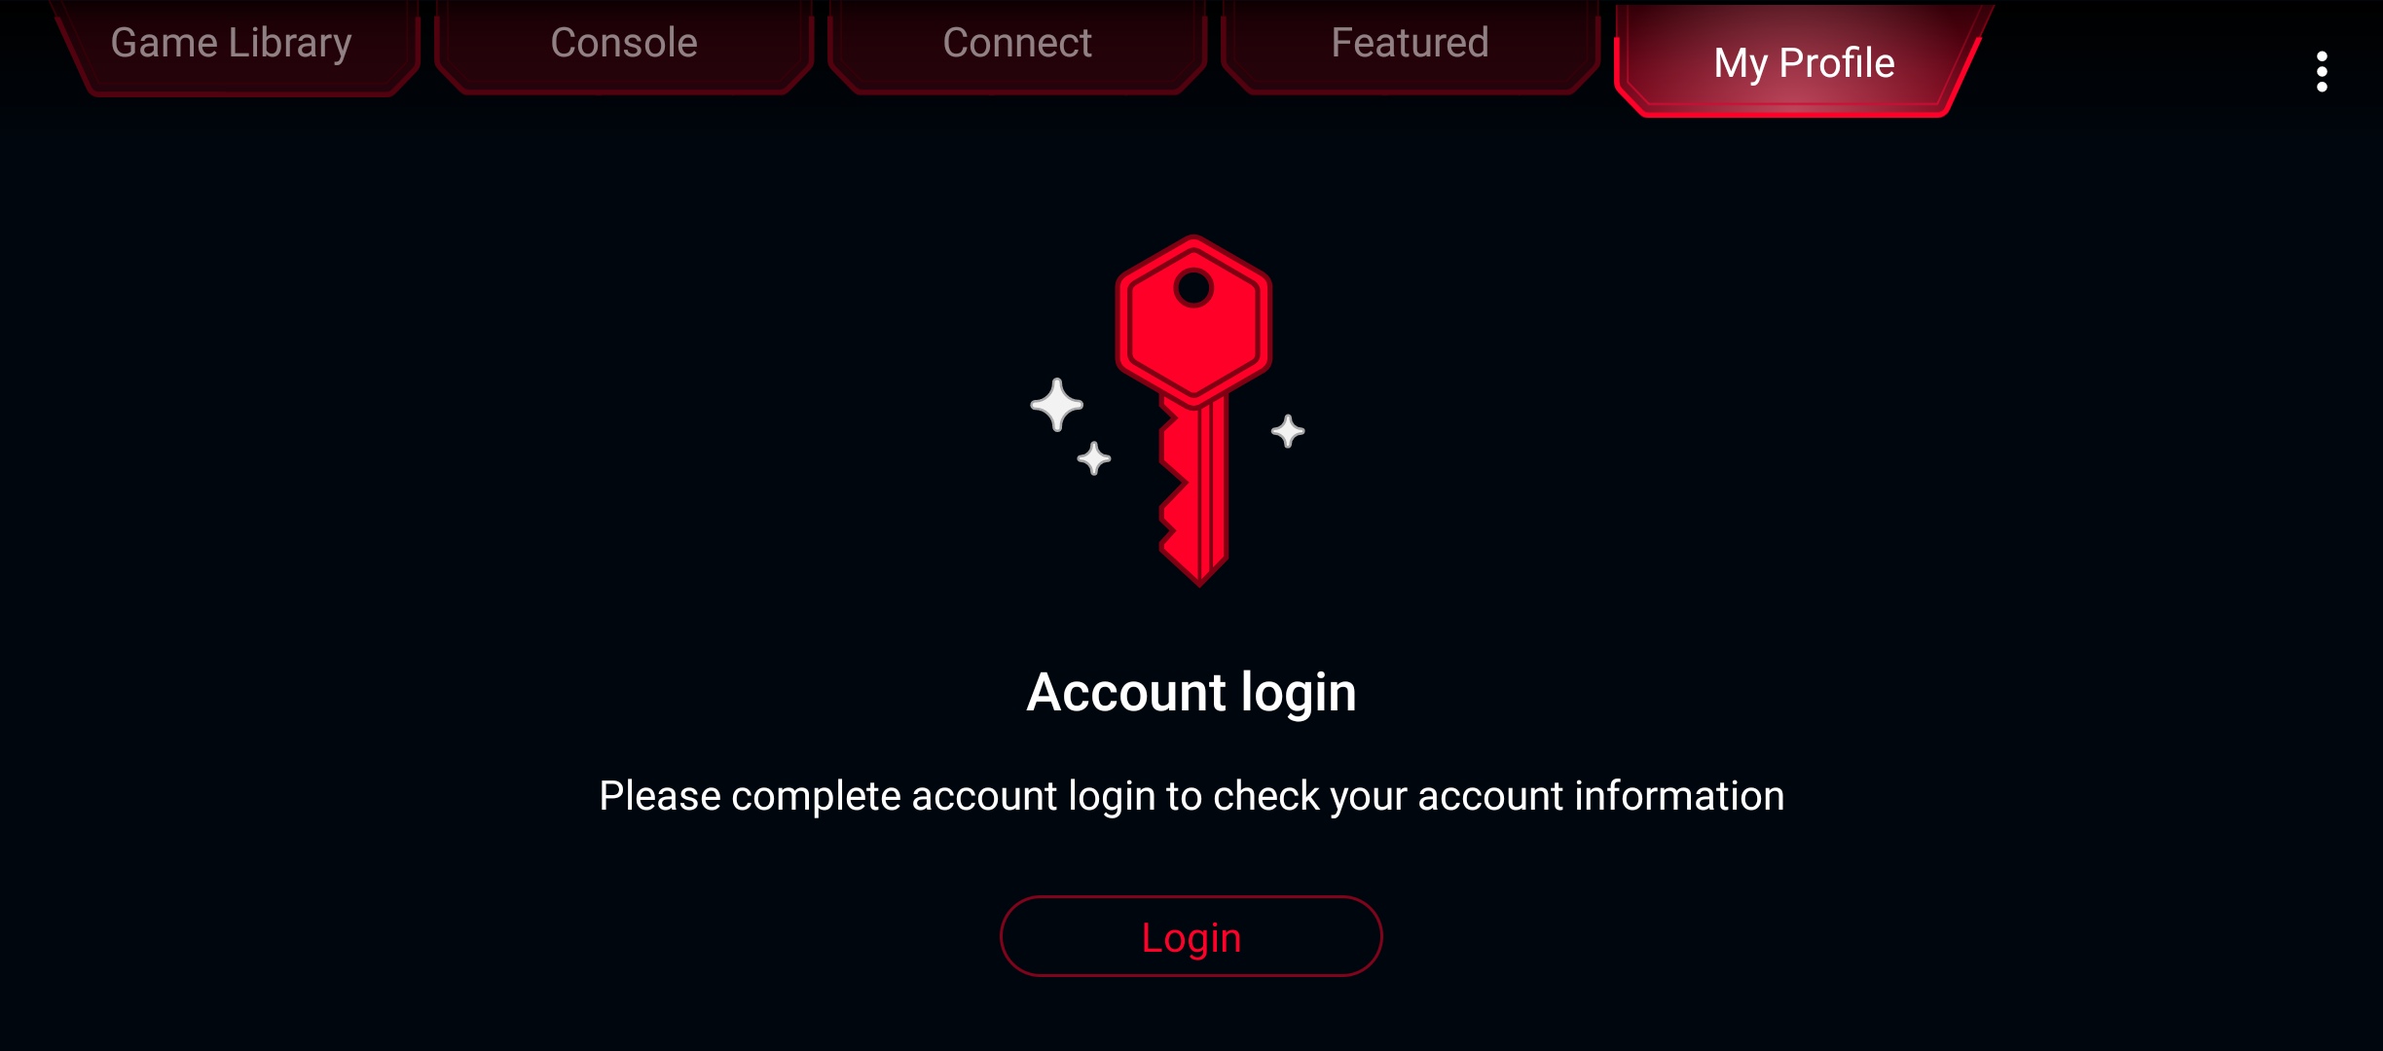Click the word 'login' in the heading
Viewport: 2383px width, 1051px height.
pos(1299,695)
